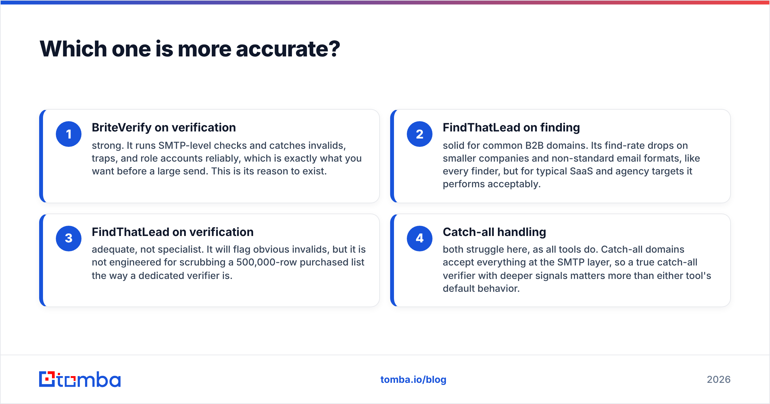Select the 'BriteVerify on verification' title

tap(164, 128)
